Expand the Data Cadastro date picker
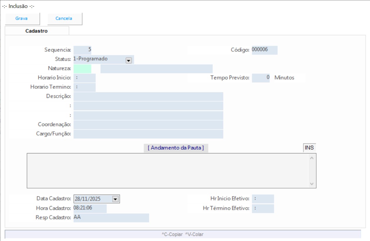 115,199
